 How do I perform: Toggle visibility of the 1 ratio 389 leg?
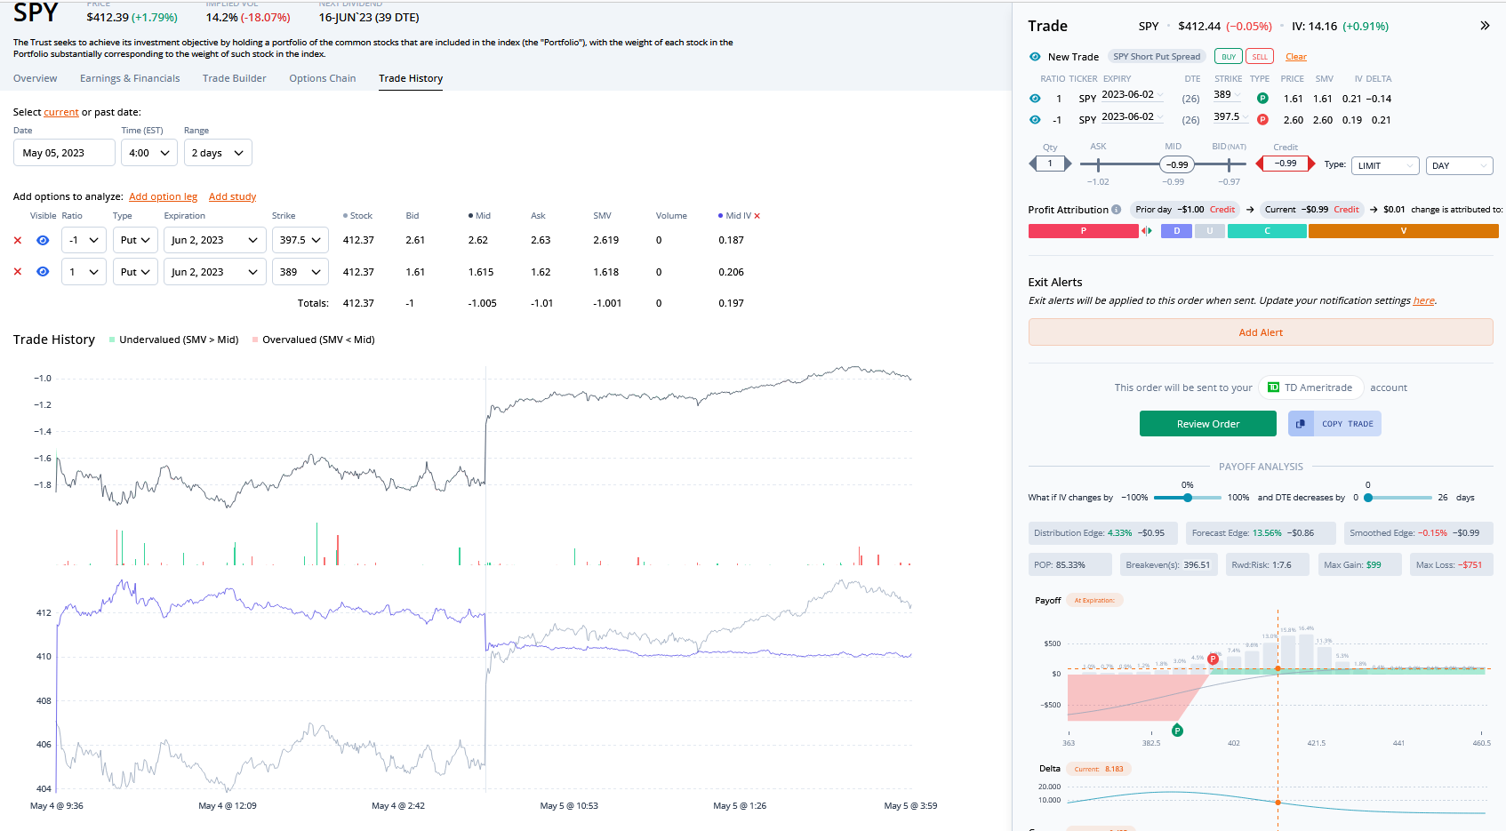pos(43,272)
